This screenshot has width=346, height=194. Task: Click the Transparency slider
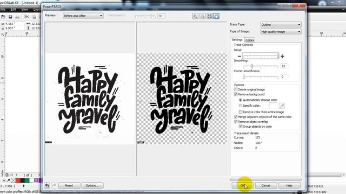(145, 16)
